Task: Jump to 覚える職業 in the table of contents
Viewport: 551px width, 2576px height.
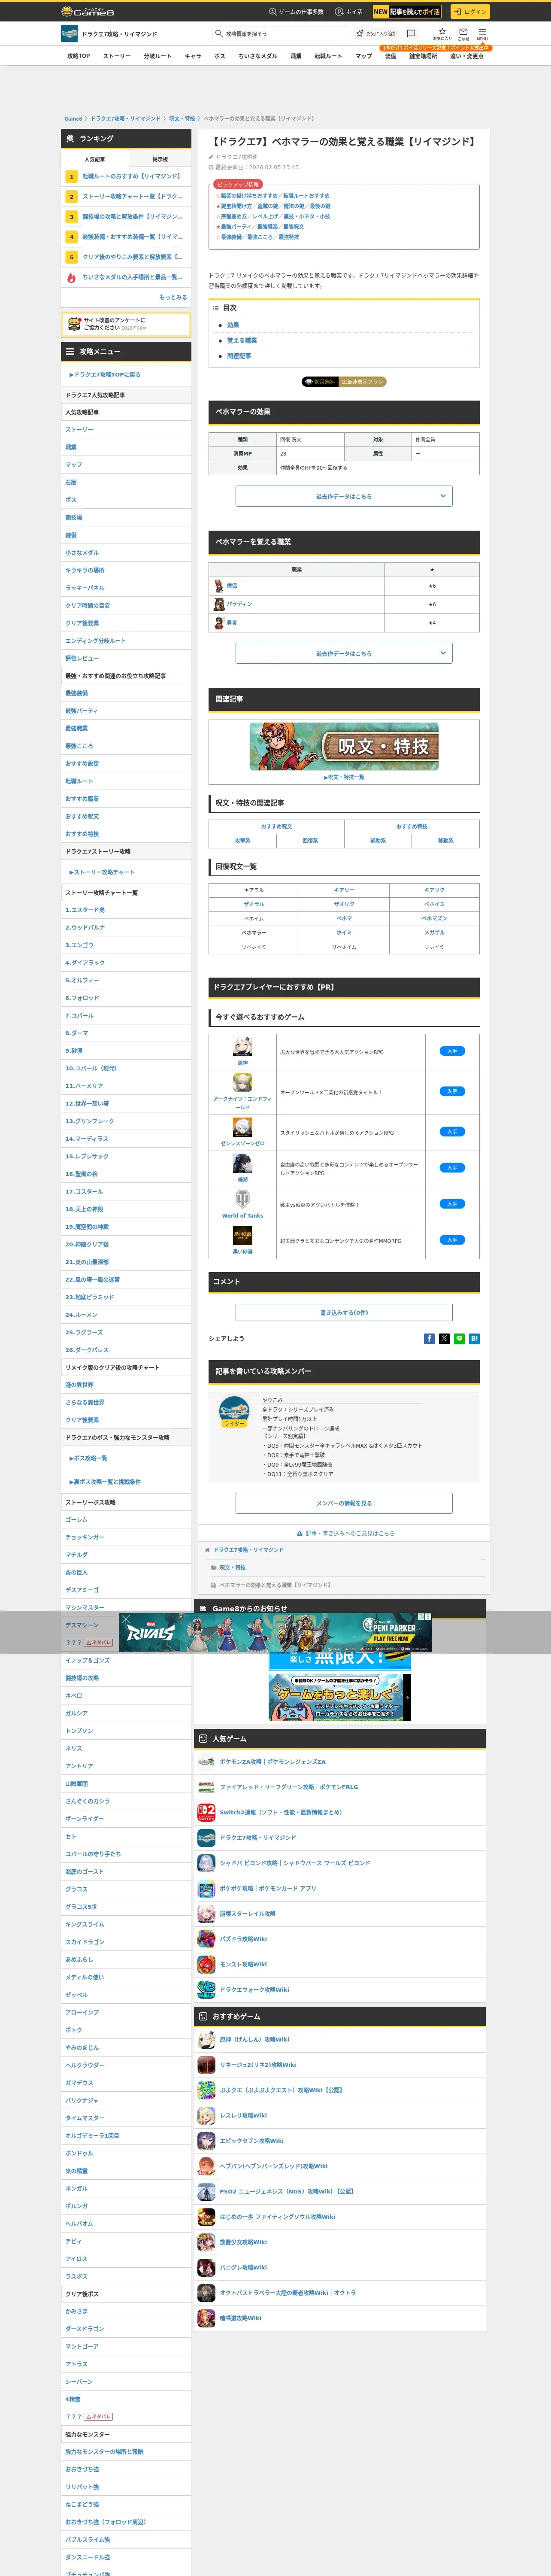Action: click(242, 340)
